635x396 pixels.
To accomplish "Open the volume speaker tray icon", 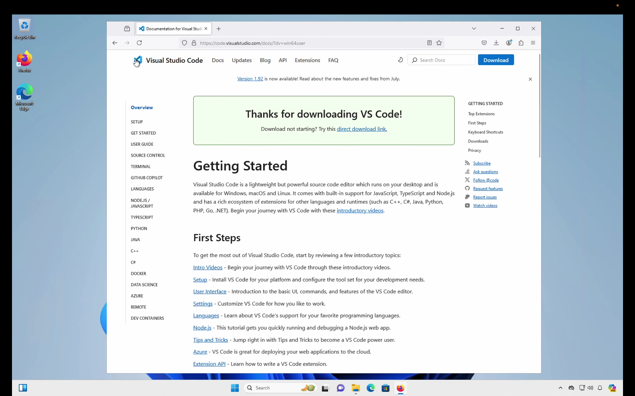I will click(590, 388).
